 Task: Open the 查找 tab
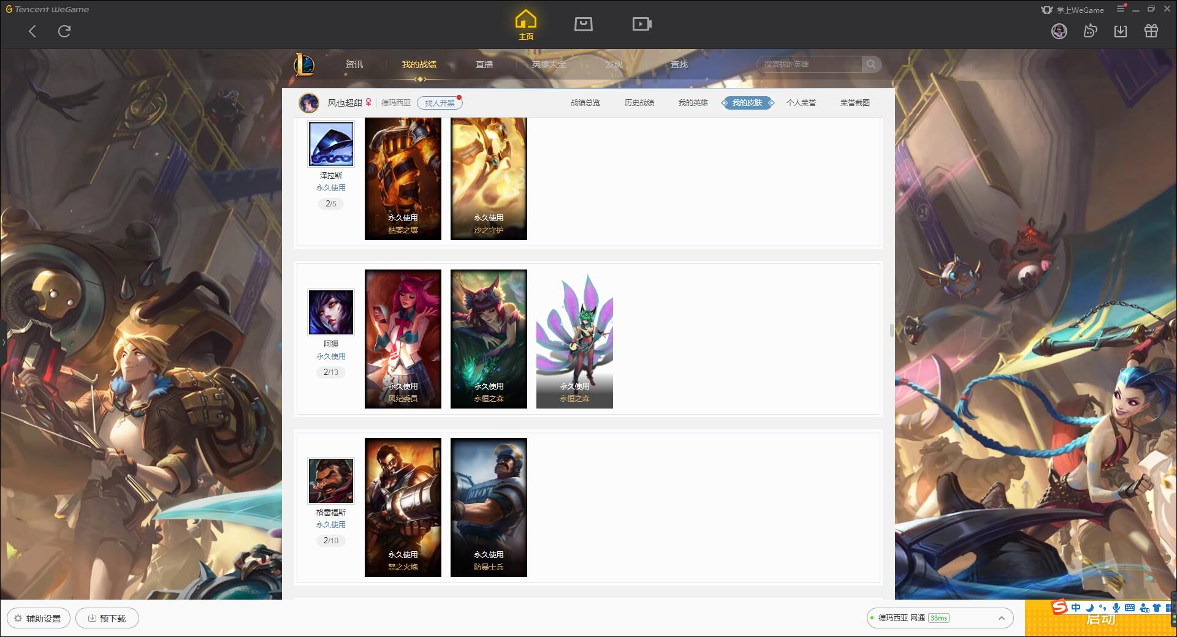pos(679,64)
